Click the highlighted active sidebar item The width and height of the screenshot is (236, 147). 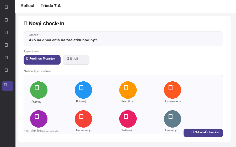(8, 86)
